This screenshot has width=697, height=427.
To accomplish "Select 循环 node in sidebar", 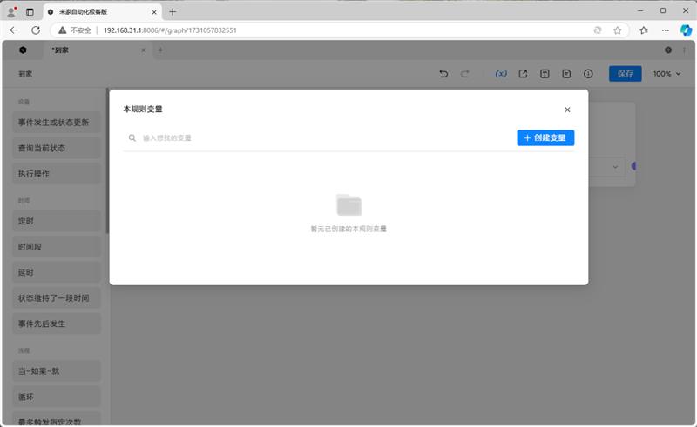I will (x=57, y=397).
